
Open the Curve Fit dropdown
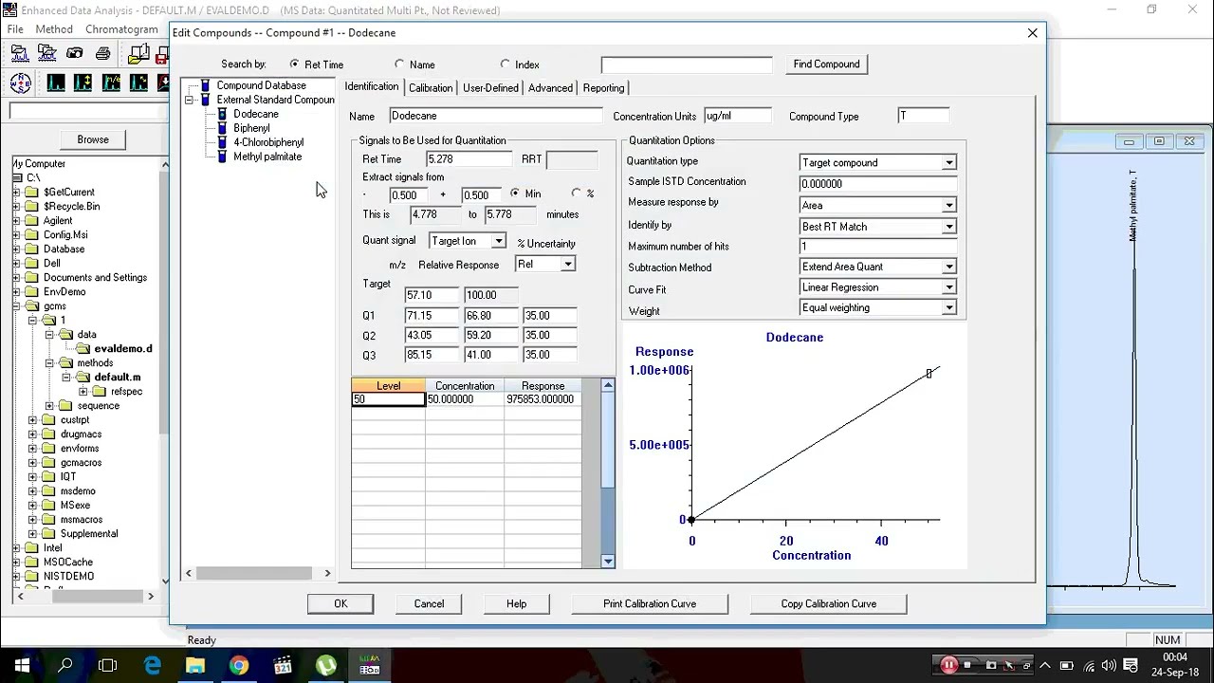tap(948, 287)
